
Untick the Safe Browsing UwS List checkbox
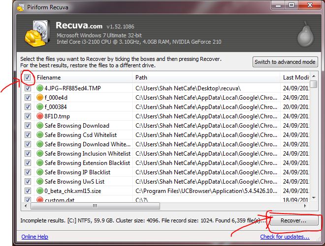click(28, 182)
